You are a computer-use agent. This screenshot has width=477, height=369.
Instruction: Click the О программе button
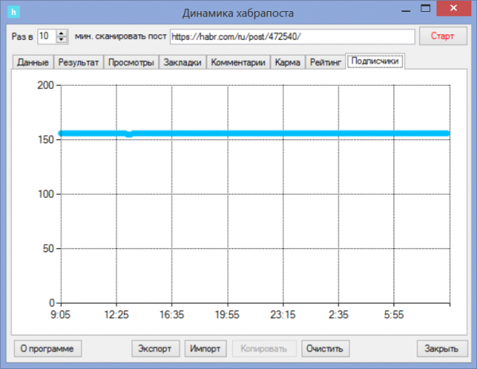[48, 348]
